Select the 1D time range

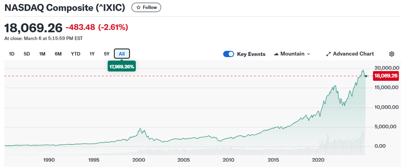[x=12, y=54]
